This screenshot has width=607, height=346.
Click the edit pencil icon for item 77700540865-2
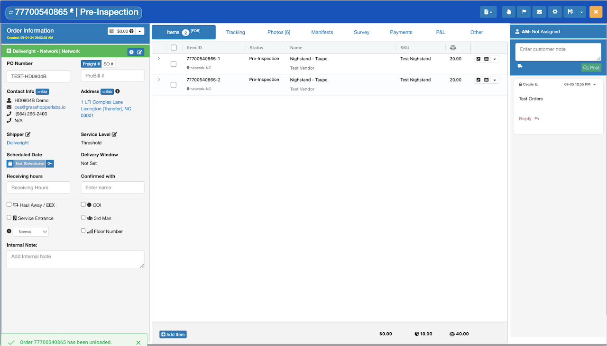pos(478,80)
